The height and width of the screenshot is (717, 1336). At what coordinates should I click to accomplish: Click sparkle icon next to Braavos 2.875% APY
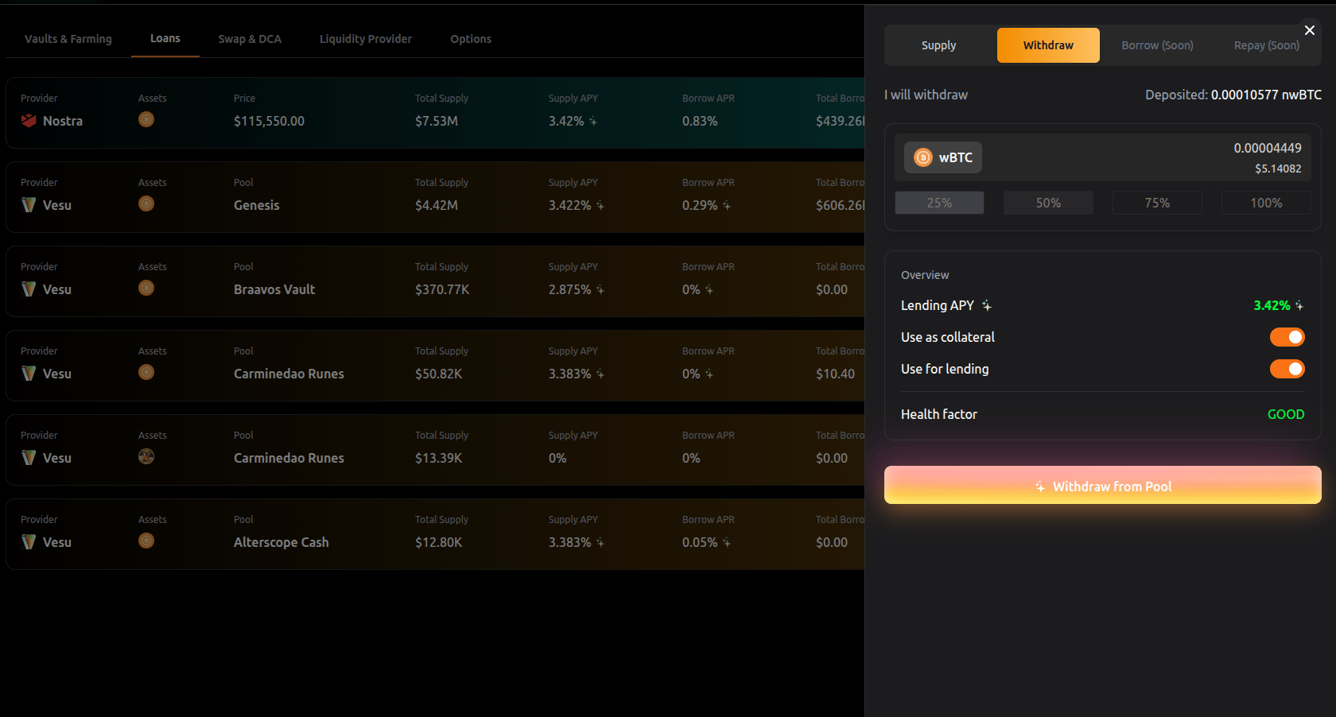[x=600, y=289]
